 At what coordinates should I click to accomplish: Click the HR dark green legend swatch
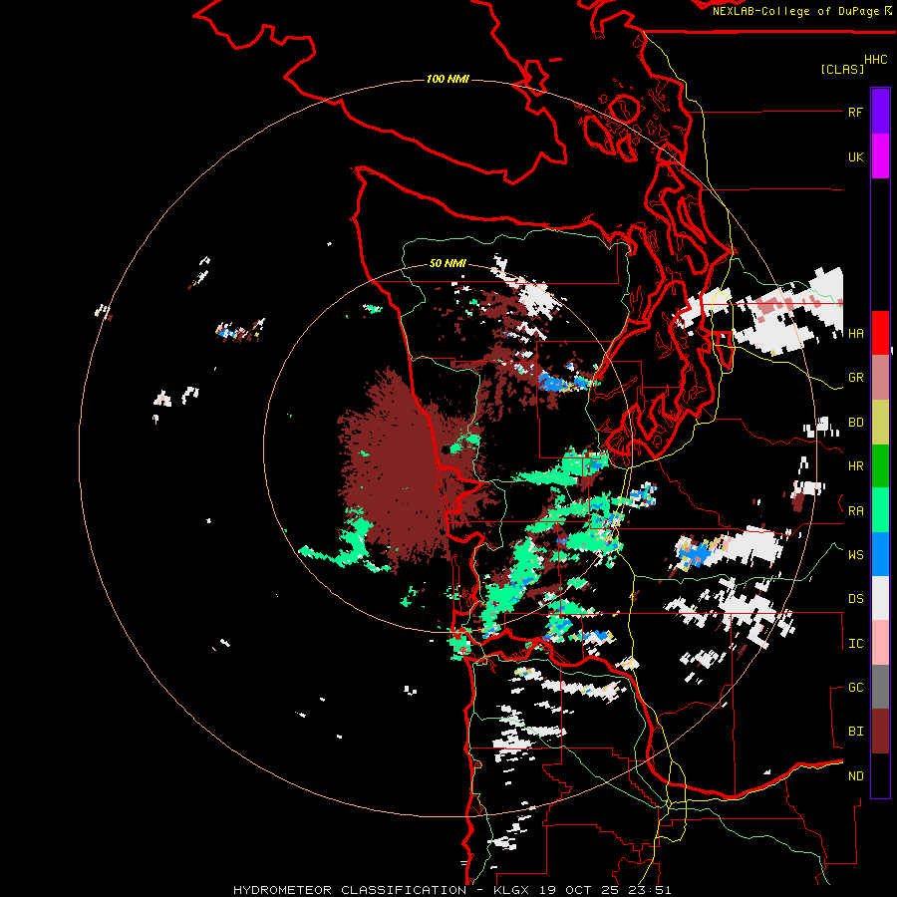click(880, 465)
